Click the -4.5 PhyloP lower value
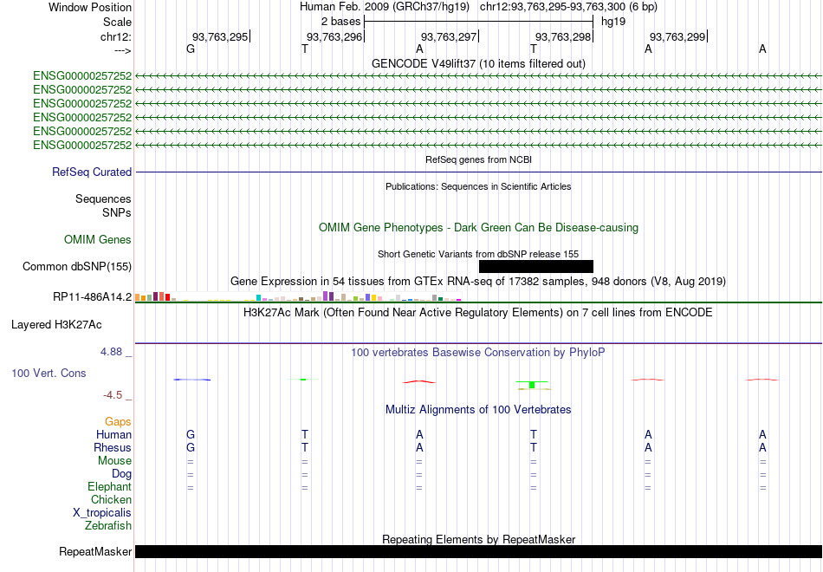 tap(113, 395)
